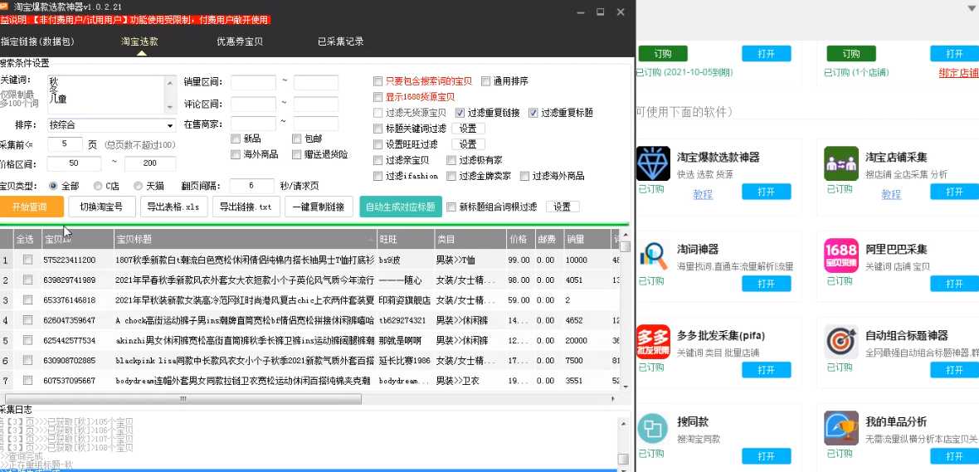Click the 采集前 pages input field

tap(65, 144)
